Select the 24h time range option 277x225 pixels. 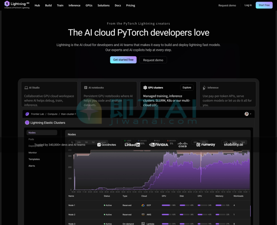[x=79, y=142]
